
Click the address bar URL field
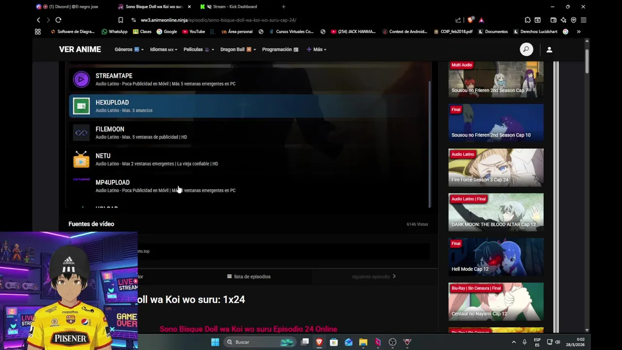(x=292, y=20)
